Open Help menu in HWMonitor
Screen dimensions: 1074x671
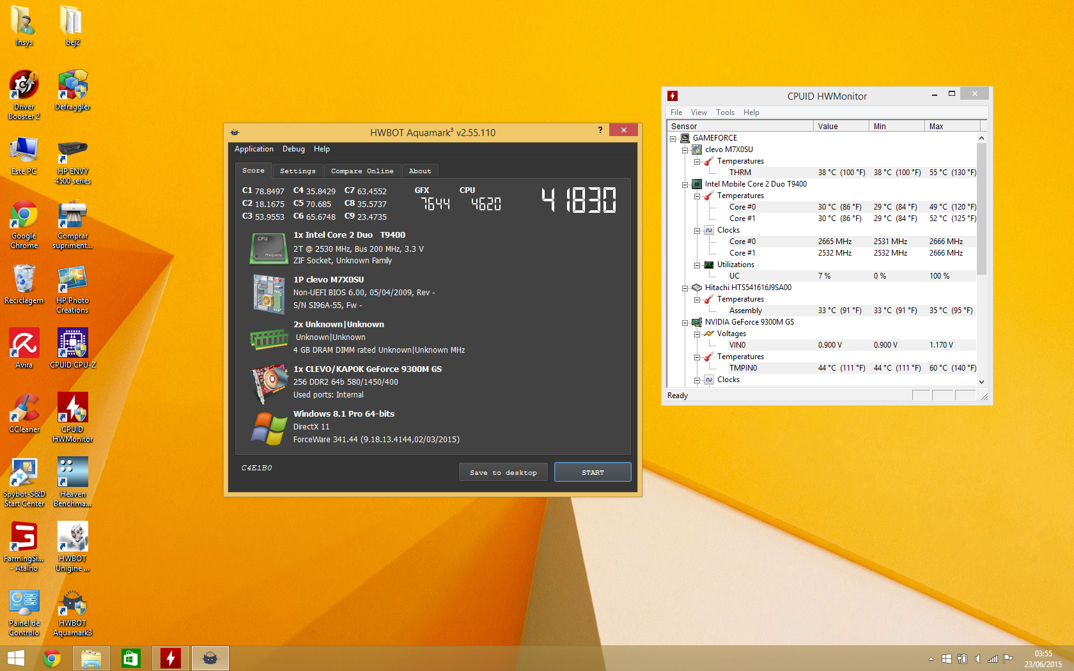(751, 112)
